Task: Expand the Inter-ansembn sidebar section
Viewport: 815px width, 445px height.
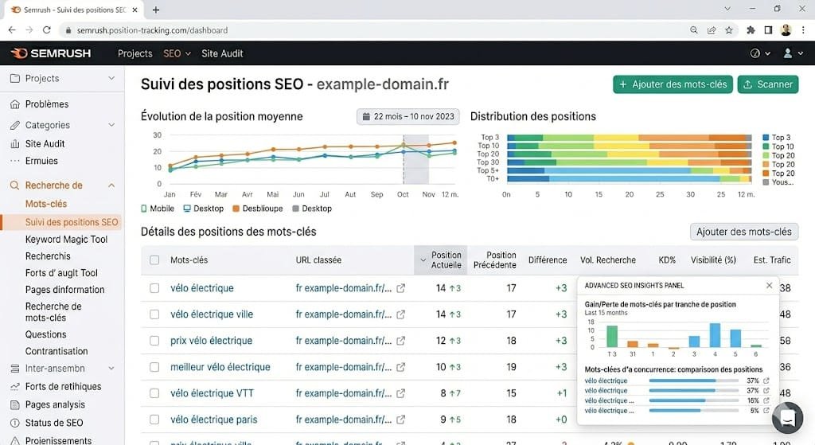Action: click(111, 368)
